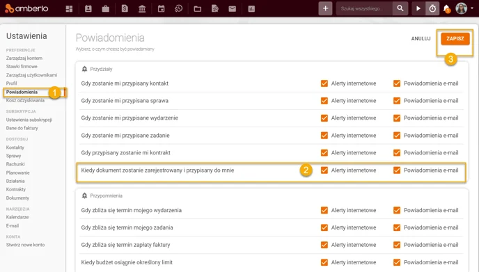Open the calendar icon in top bar
The width and height of the screenshot is (479, 272).
point(161,9)
